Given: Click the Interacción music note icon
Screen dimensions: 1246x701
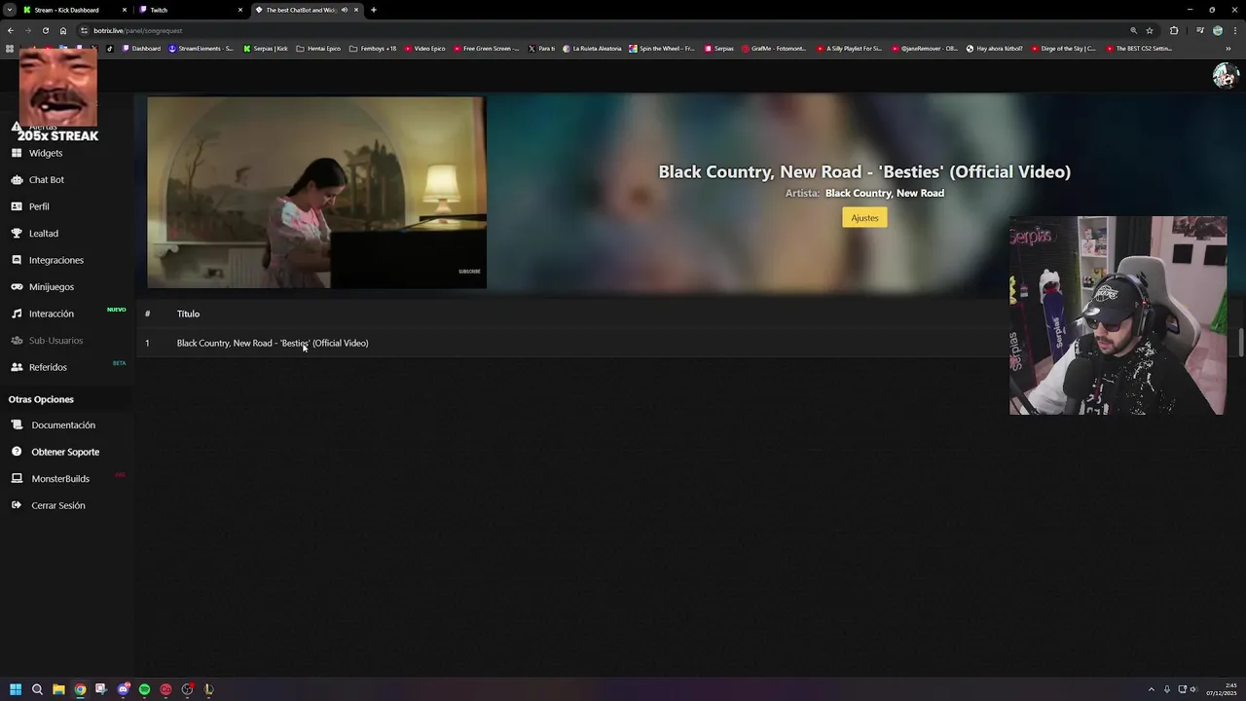Looking at the screenshot, I should tap(17, 314).
